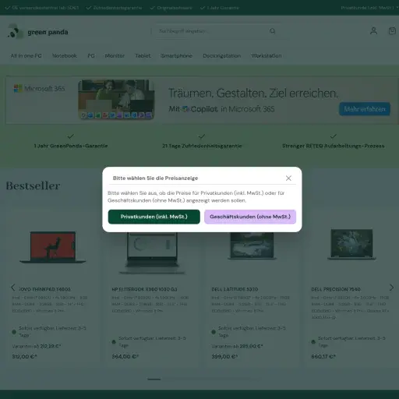
Task: Show previous Bestseller products arrow
Action: coord(13,288)
